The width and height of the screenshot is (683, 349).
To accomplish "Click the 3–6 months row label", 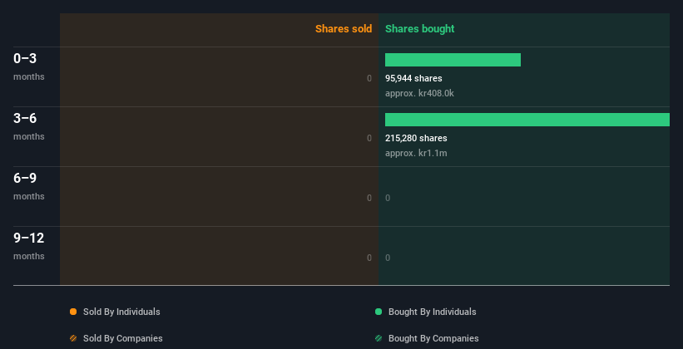I will coord(29,126).
